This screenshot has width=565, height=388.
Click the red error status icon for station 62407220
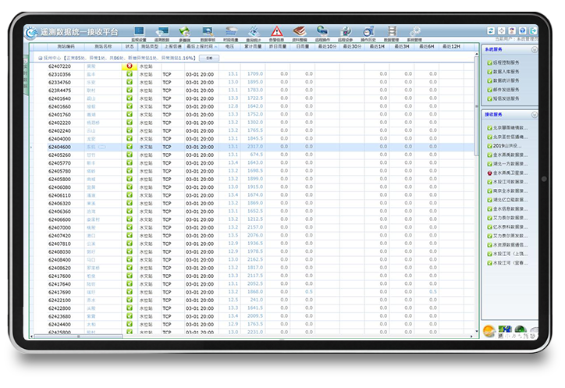[130, 66]
